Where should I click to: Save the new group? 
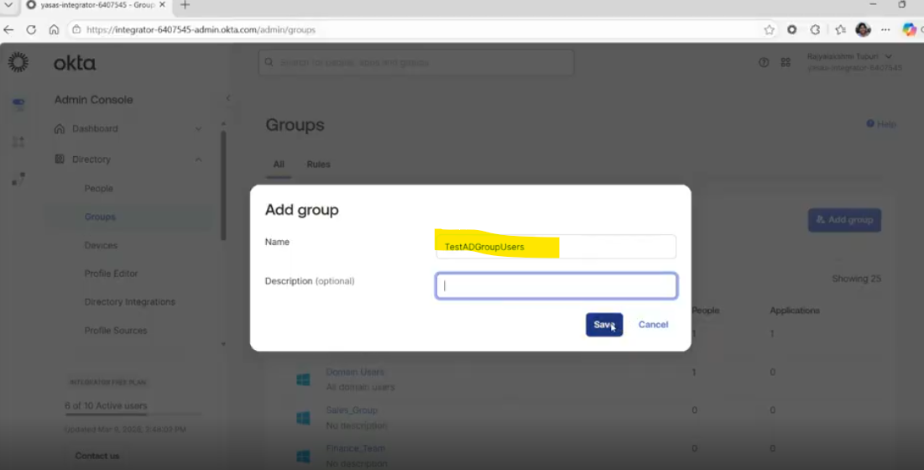[x=603, y=325]
